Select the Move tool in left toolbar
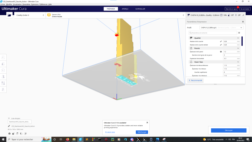252x142 pixels. click(x=3, y=58)
